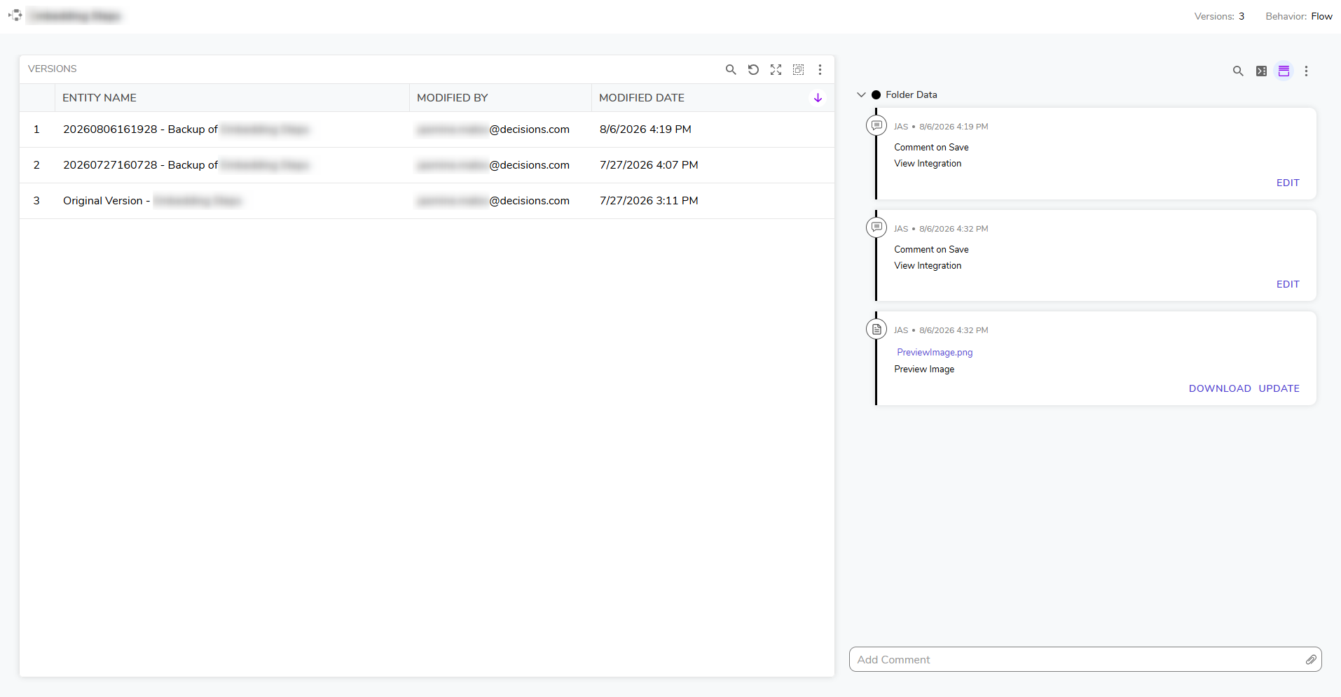This screenshot has width=1341, height=697.
Task: Click email cell of 7/27/2026 3:11 PM row
Action: coord(493,201)
